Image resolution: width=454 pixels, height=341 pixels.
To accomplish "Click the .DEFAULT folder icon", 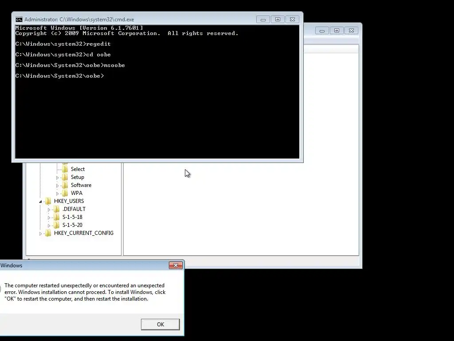I will (57, 209).
